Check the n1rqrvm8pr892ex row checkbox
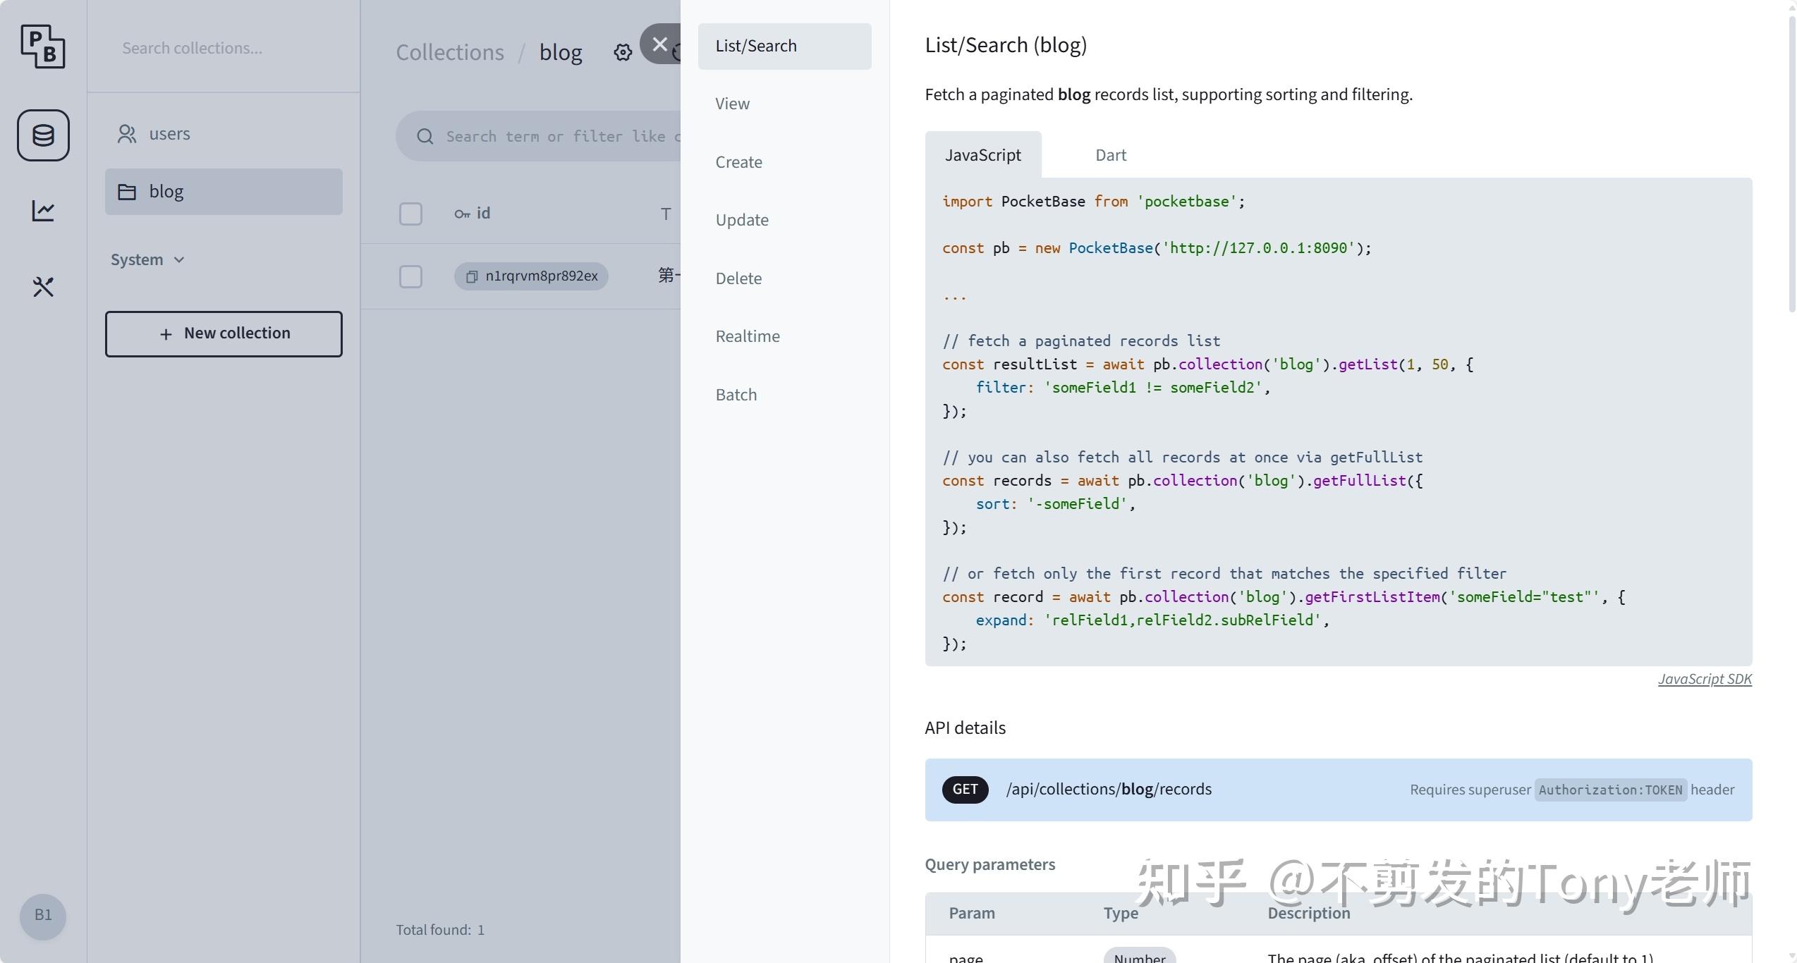The image size is (1797, 963). (410, 276)
